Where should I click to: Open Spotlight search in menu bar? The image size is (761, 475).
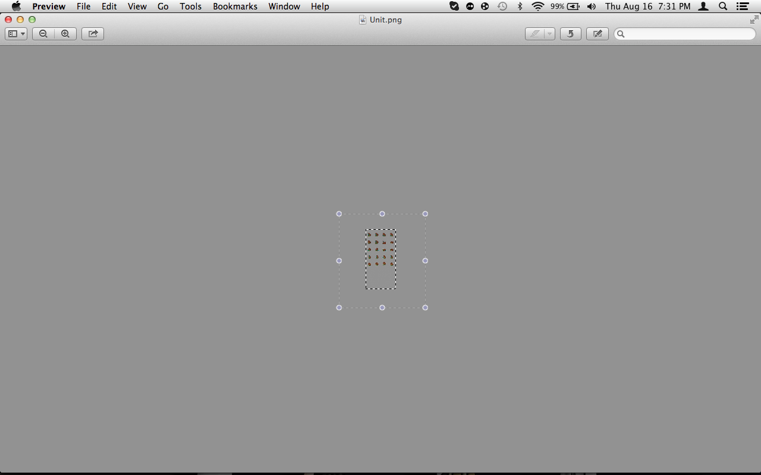pos(723,7)
